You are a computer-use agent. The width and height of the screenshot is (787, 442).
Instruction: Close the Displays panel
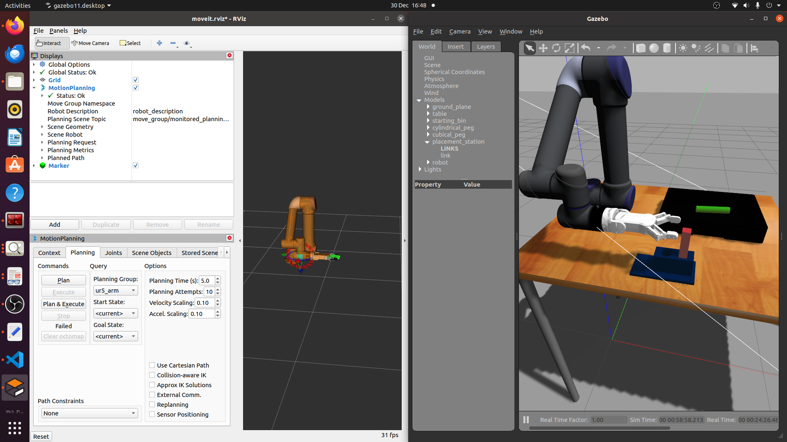pyautogui.click(x=230, y=55)
